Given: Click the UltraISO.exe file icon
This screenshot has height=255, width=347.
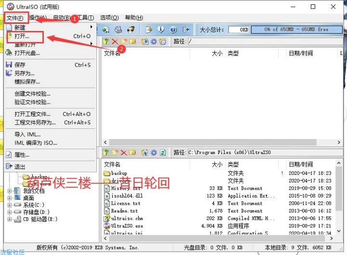Looking at the screenshot, I should [107, 226].
